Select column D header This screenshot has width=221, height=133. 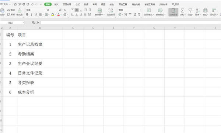pos(93,28)
